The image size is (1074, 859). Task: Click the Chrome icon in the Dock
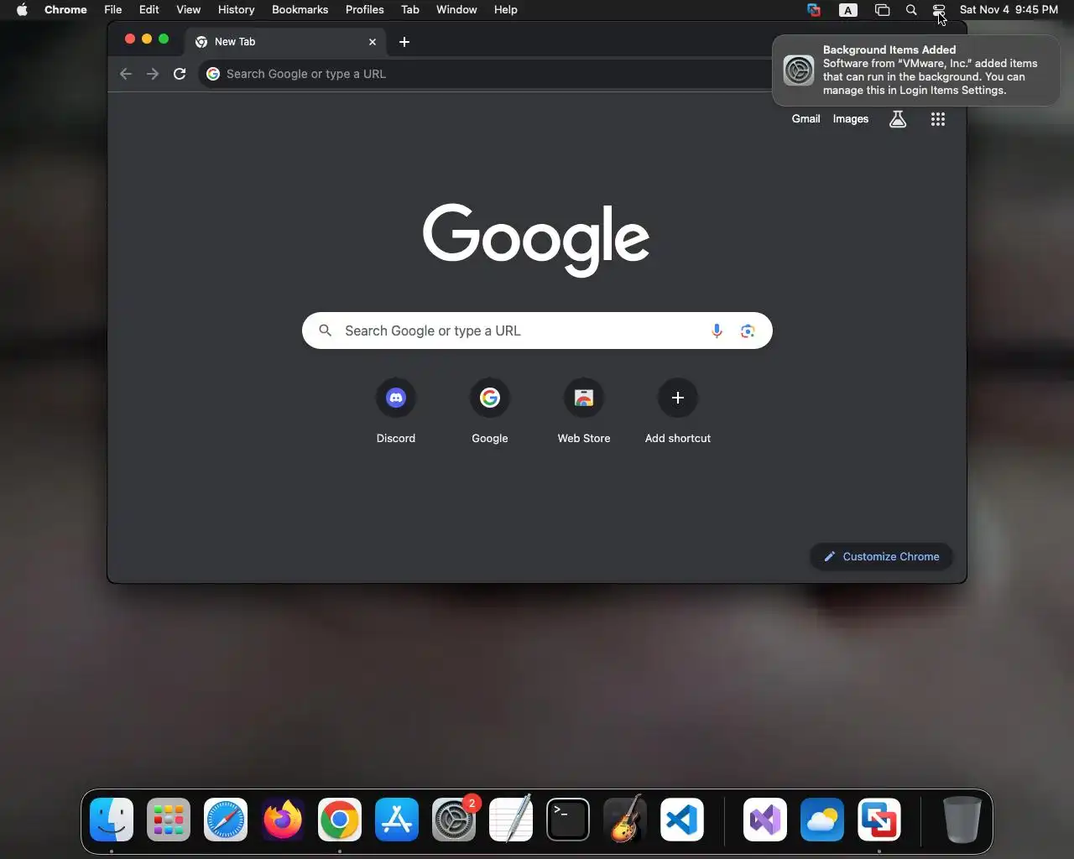coord(340,820)
